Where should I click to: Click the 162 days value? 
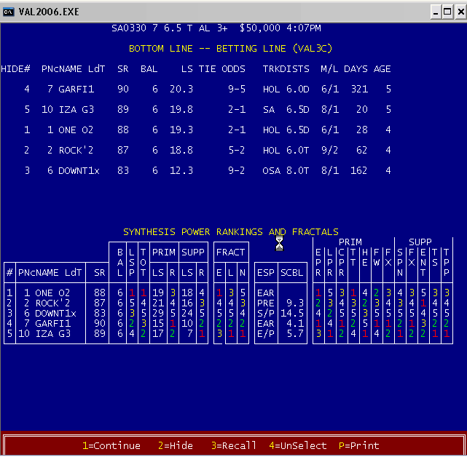pos(359,171)
